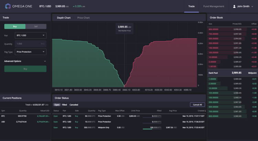Viewport: 258px width, 141px height.
Task: Click the USD value trend arrow in Current Positions
Action: pos(49,122)
